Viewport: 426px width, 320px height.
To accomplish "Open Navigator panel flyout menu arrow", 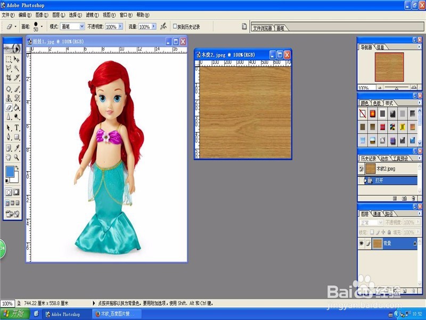I will (419, 47).
